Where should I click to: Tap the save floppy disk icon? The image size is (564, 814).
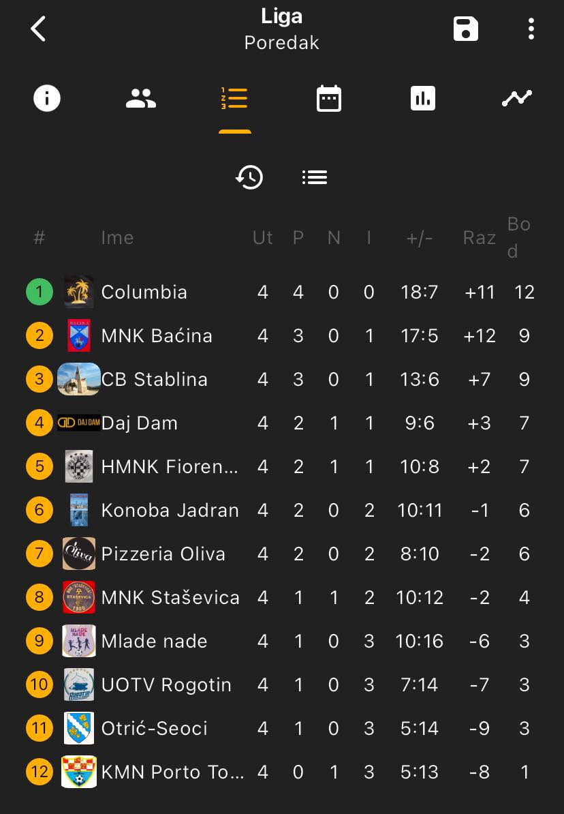(x=465, y=29)
